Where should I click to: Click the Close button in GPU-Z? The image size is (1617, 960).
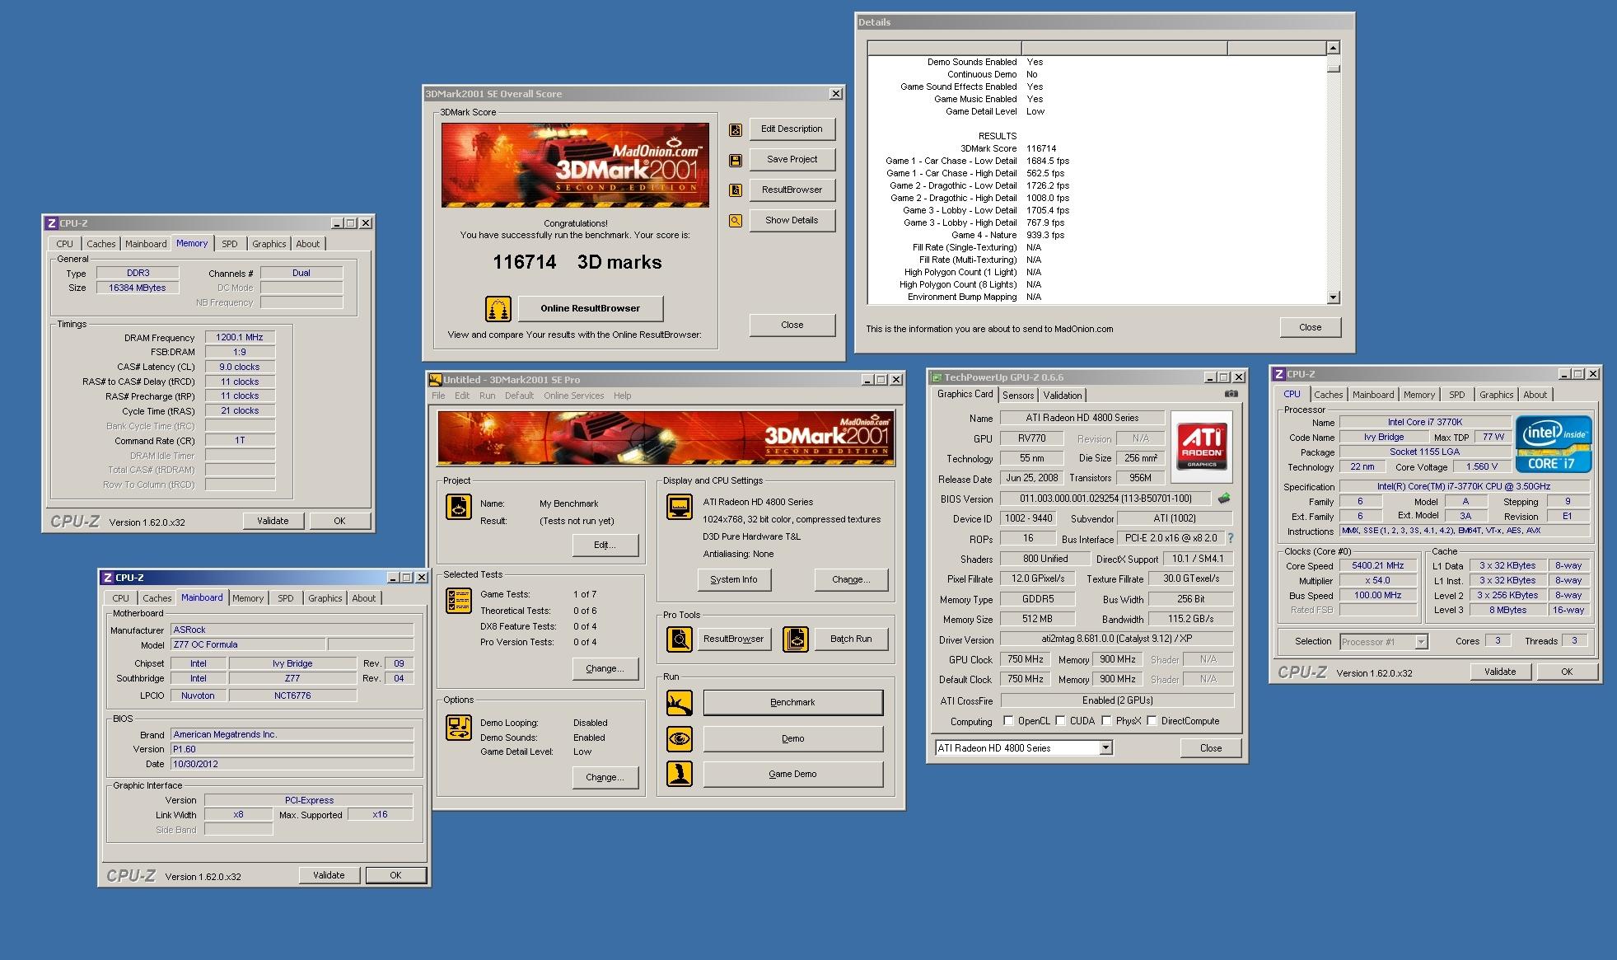pyautogui.click(x=1211, y=748)
